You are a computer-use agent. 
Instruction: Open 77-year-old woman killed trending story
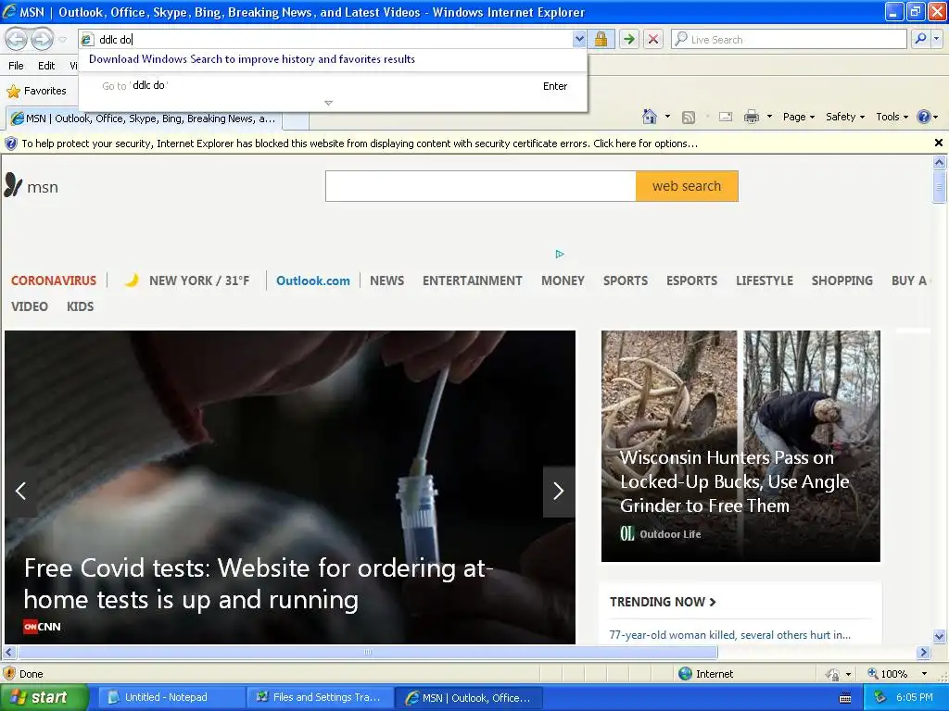click(x=730, y=635)
